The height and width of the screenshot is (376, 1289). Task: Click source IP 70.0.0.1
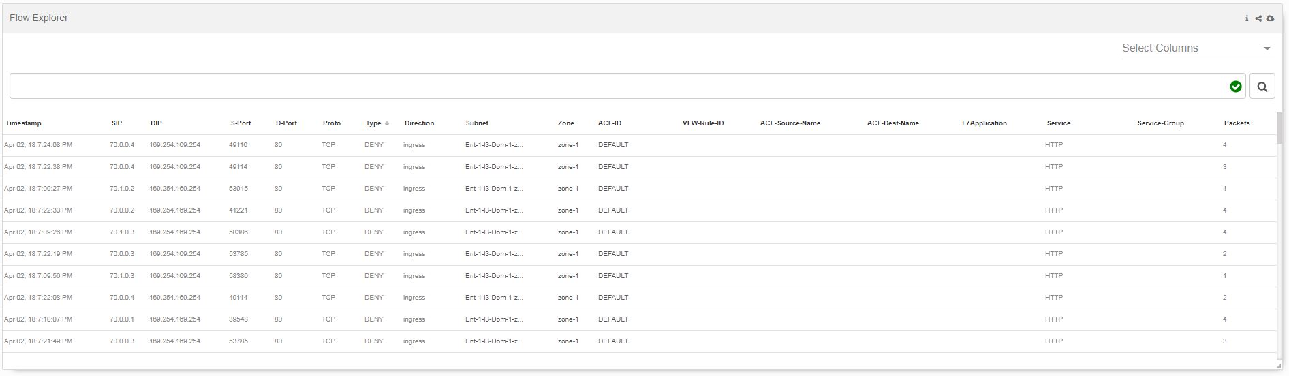[122, 319]
